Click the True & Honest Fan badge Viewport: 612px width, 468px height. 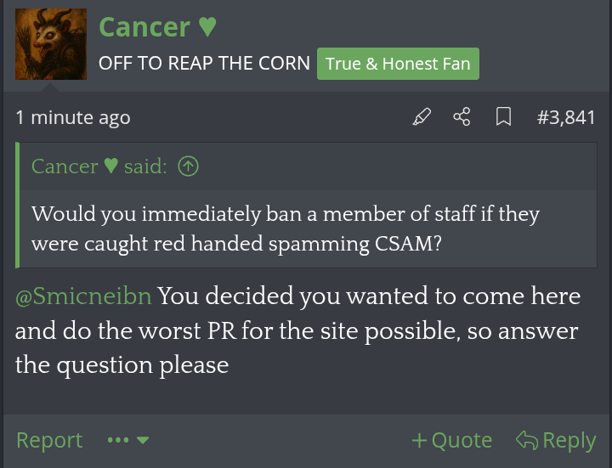click(x=398, y=64)
